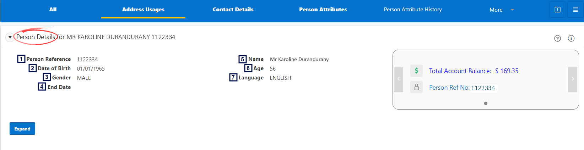
Task: Click the green dollar sign icon
Action: (416, 71)
